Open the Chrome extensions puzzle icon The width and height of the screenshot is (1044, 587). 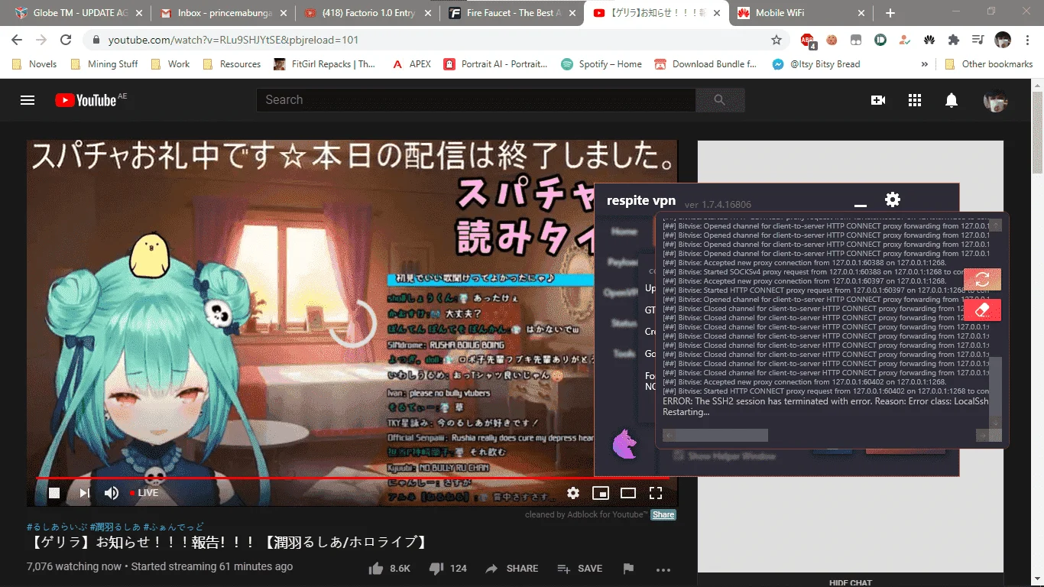(954, 40)
